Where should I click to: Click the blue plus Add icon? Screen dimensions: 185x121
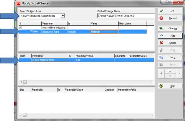click(x=161, y=36)
